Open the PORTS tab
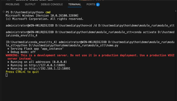Image resolution: width=177 pixels, height=101 pixels. [x=91, y=4]
